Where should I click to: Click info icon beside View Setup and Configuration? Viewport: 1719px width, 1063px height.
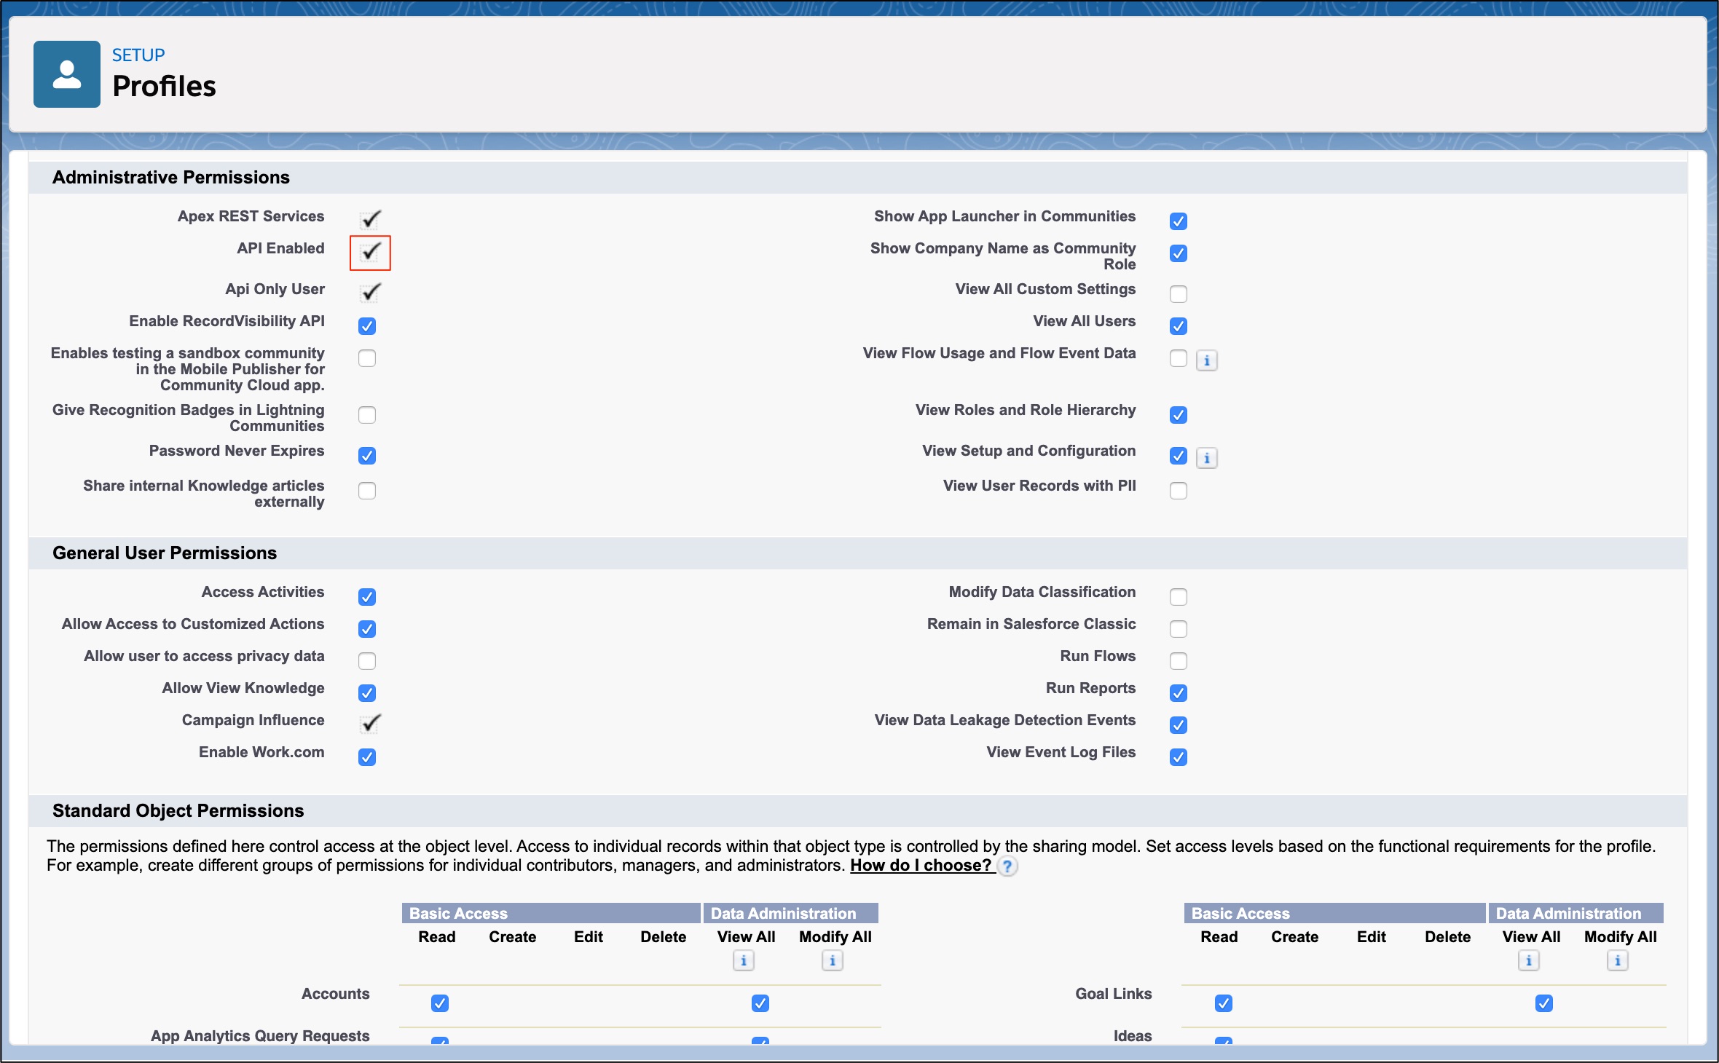[1208, 458]
